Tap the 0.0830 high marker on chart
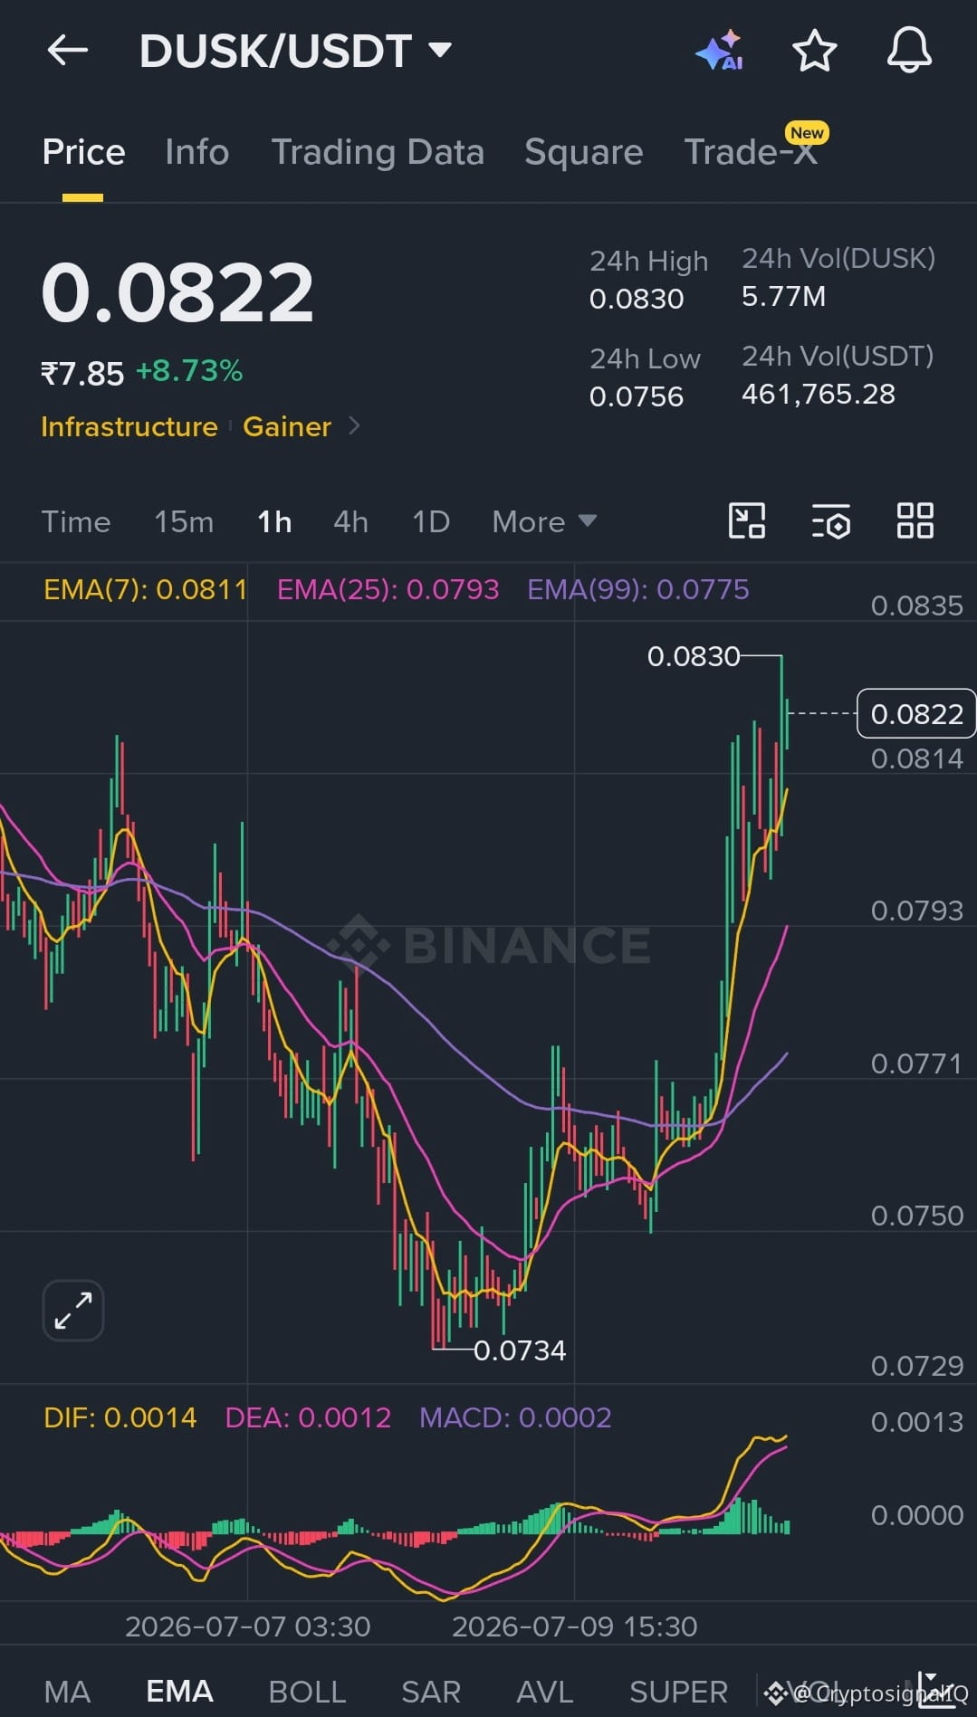 click(694, 656)
